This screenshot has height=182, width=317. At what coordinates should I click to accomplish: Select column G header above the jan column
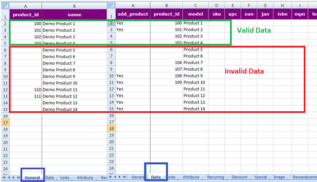click(265, 6)
